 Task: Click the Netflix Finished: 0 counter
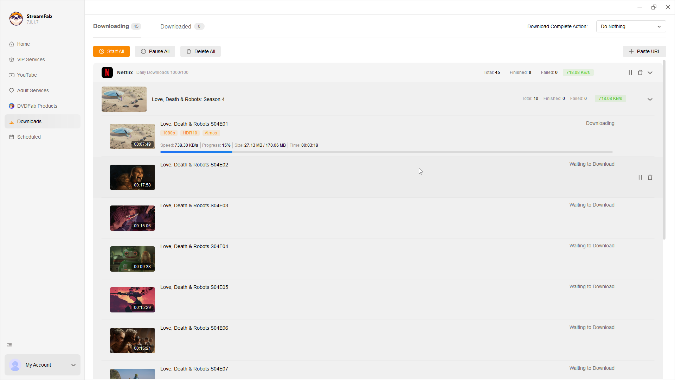(520, 72)
